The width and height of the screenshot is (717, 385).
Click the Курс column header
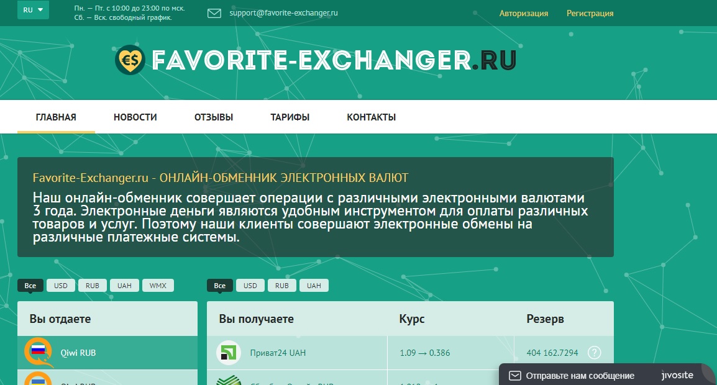click(411, 319)
